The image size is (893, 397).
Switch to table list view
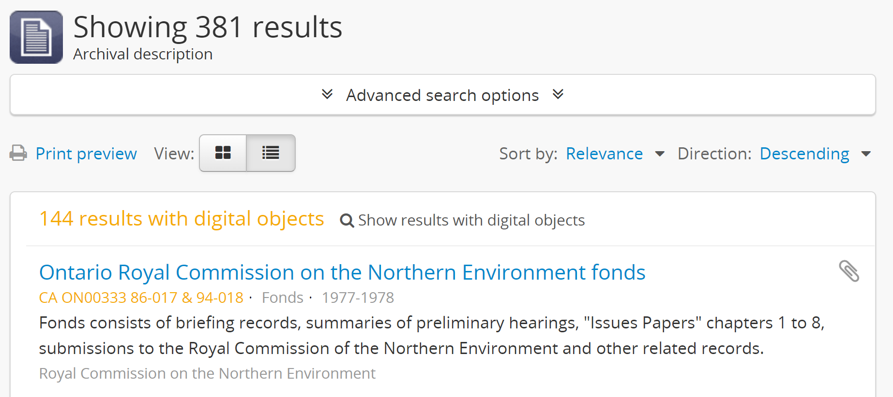click(271, 153)
